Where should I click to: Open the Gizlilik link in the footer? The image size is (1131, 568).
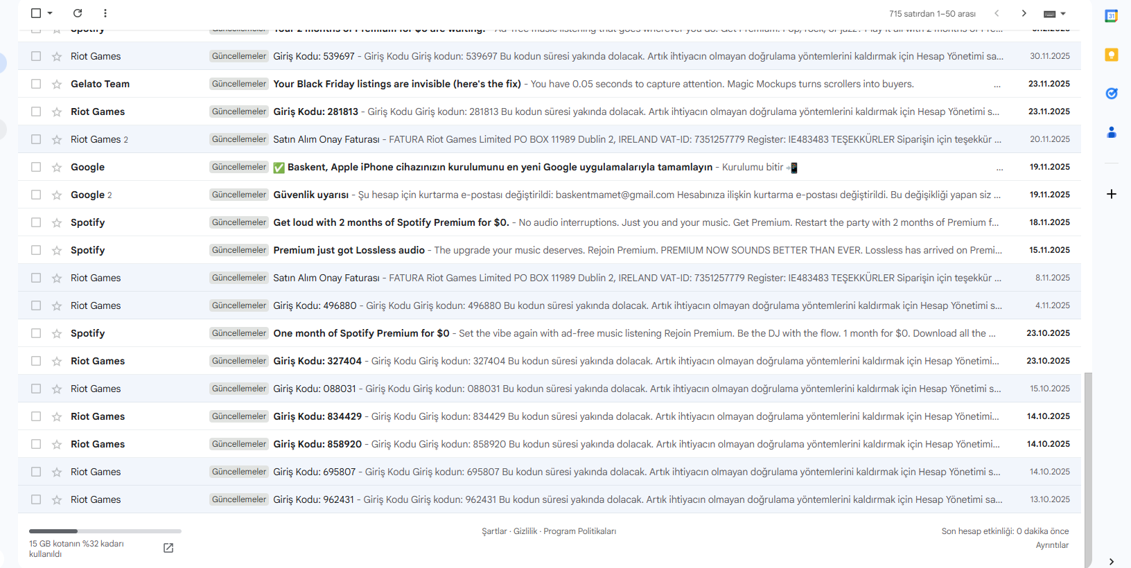(525, 531)
